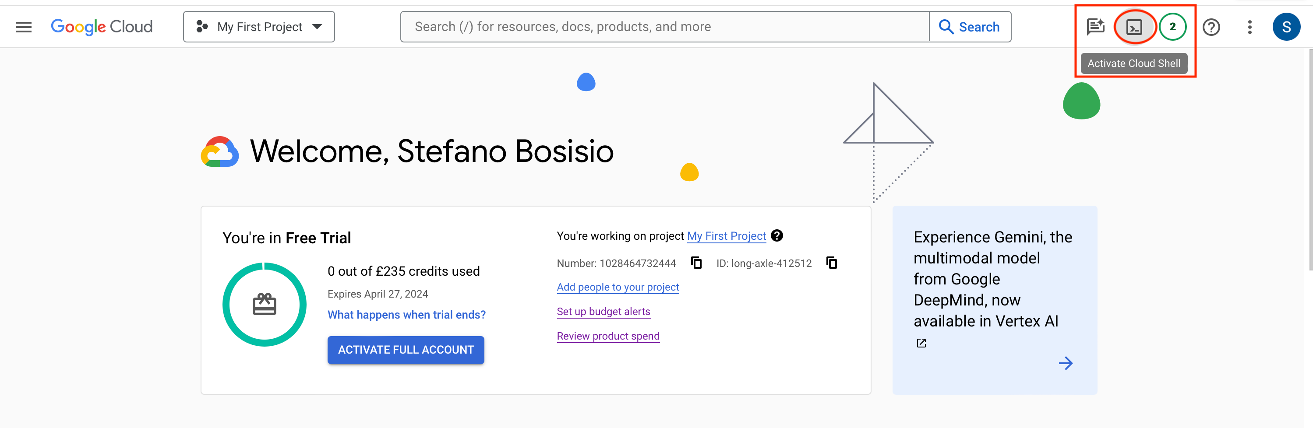Click the Gemini Vertex AI promo text
The image size is (1313, 428).
[993, 279]
